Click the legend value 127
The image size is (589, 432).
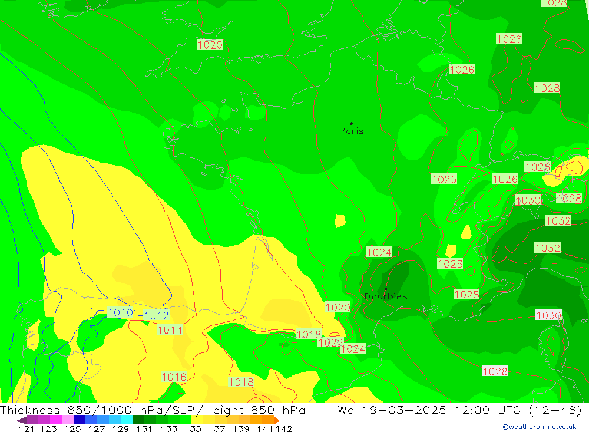click(x=97, y=428)
